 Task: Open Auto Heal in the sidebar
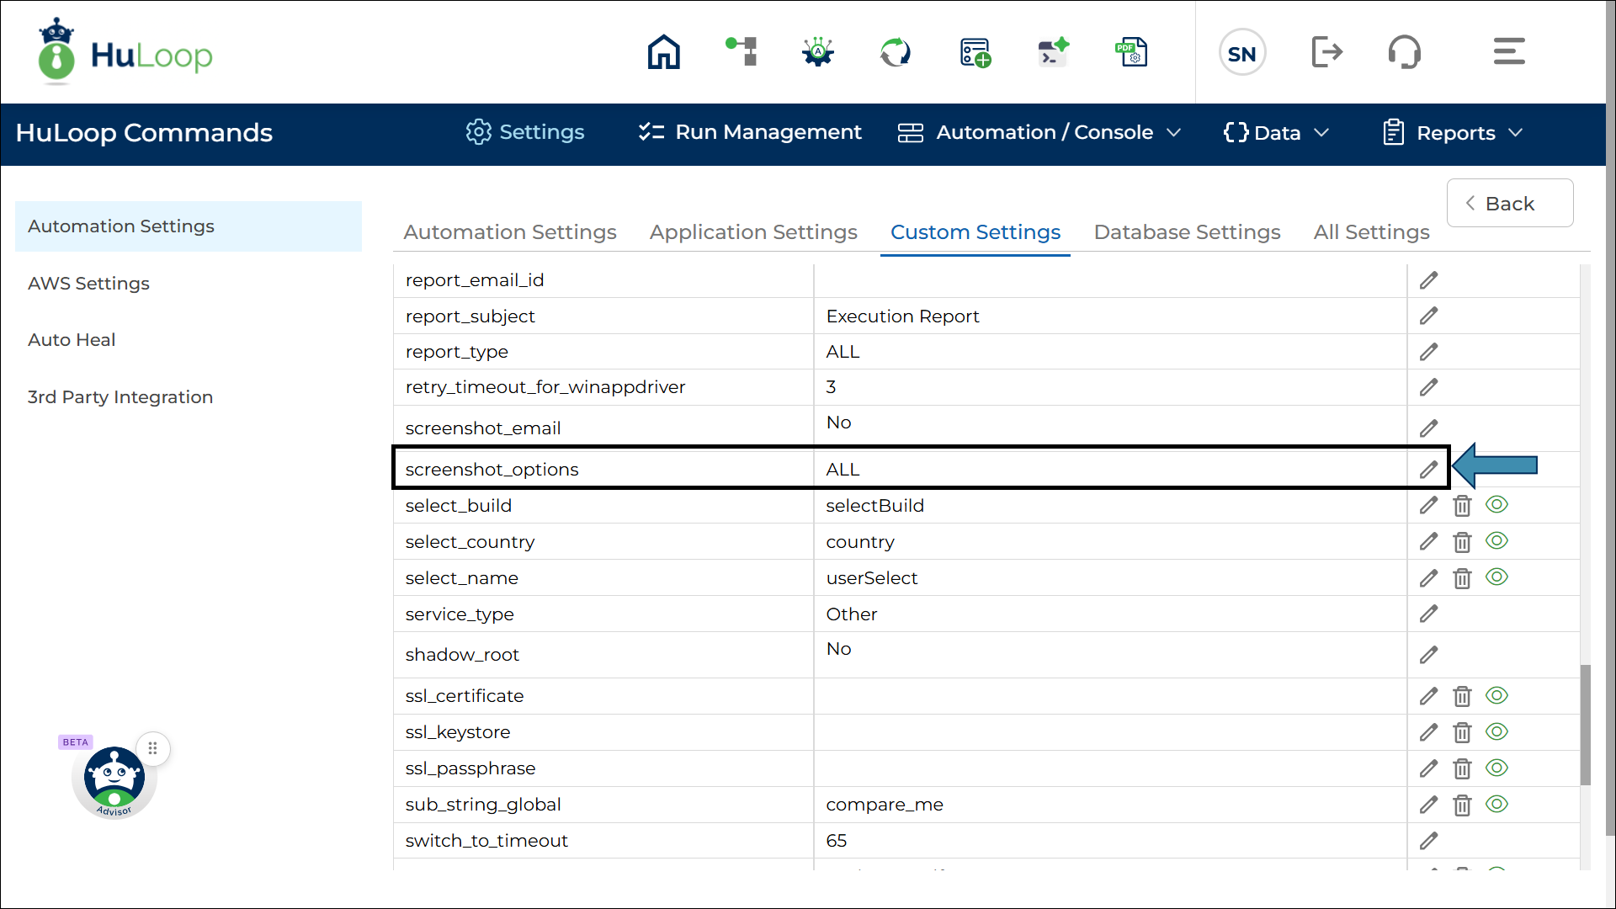[72, 340]
